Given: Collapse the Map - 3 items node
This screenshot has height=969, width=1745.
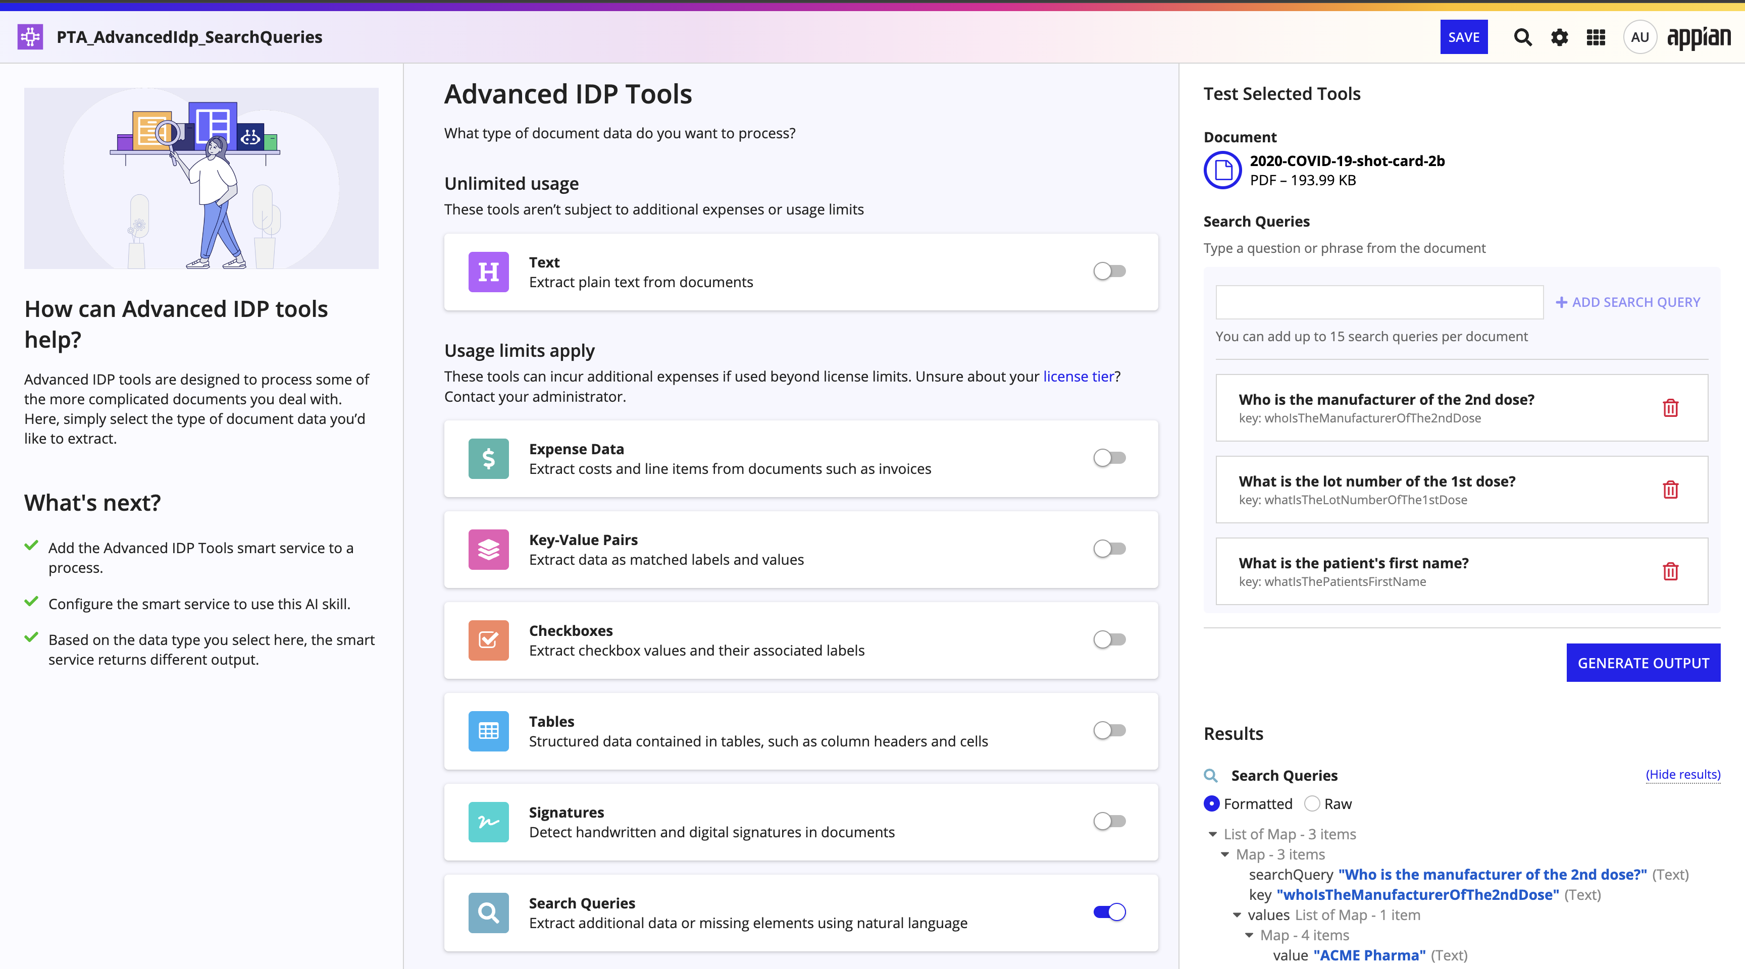Looking at the screenshot, I should pyautogui.click(x=1225, y=854).
